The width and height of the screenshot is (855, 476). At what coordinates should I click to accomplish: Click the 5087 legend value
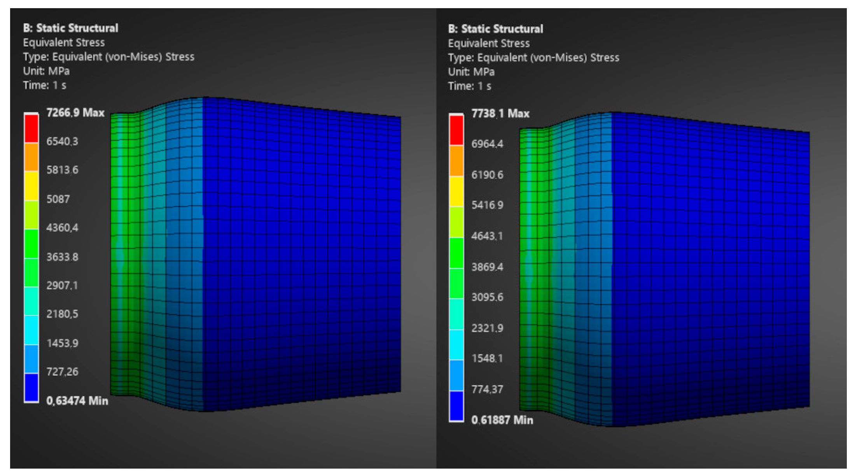click(x=58, y=199)
